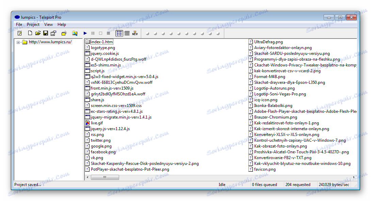Click the live.gif file icon

pos(87,123)
